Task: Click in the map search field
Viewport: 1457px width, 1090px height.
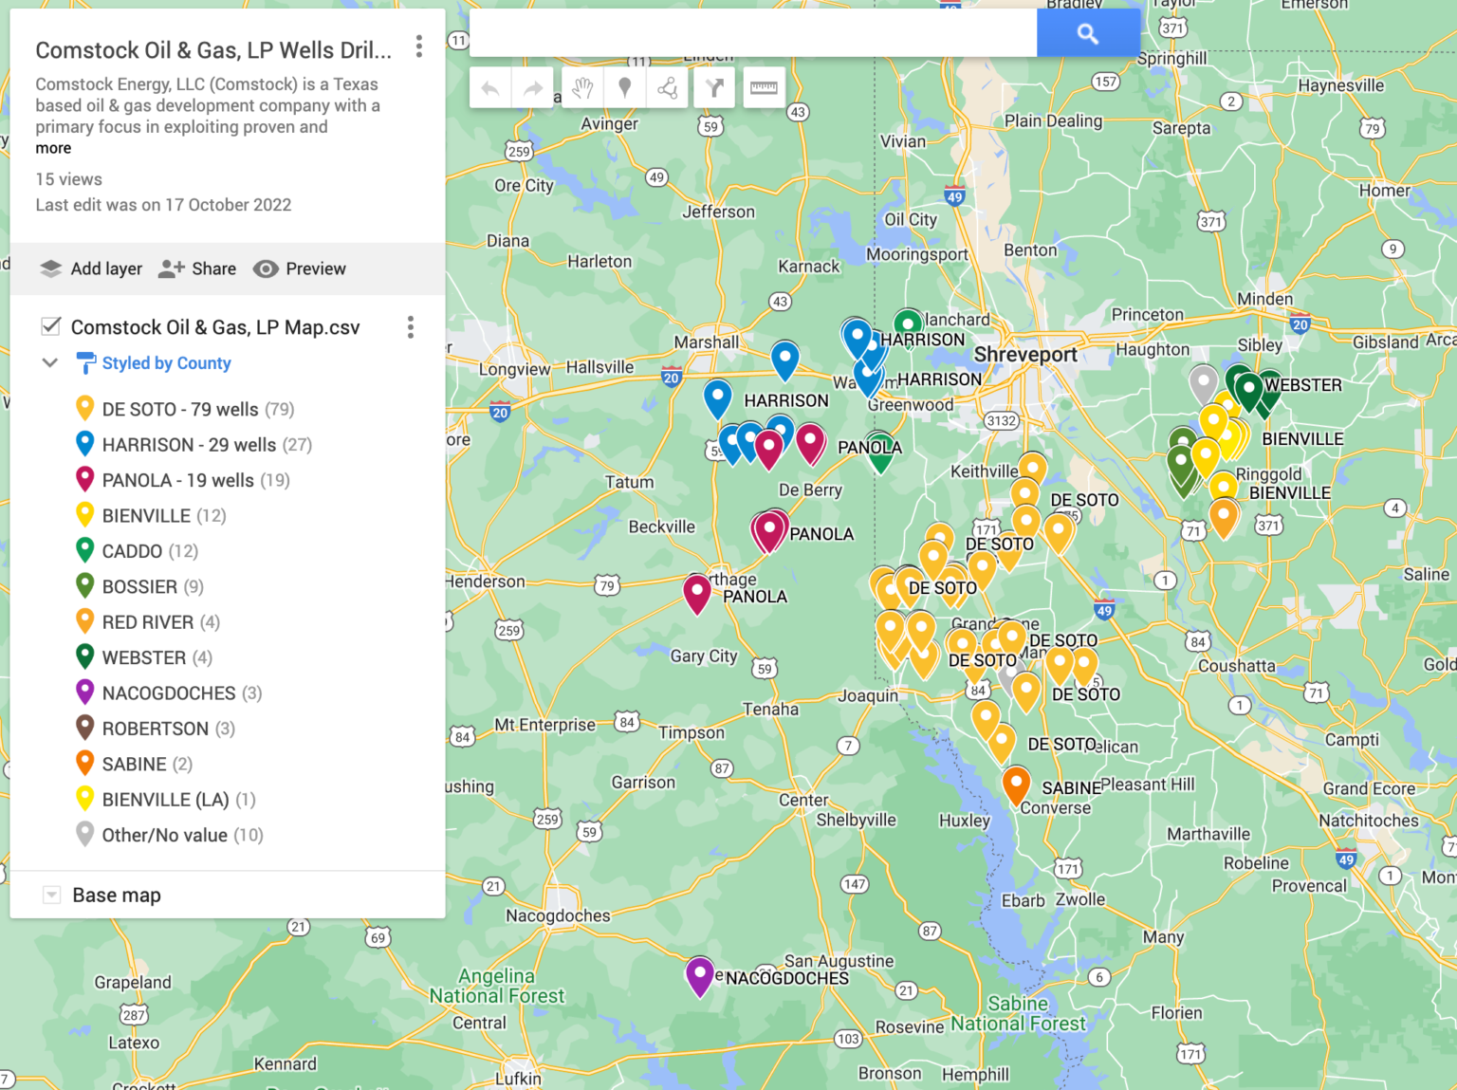Action: (x=752, y=34)
